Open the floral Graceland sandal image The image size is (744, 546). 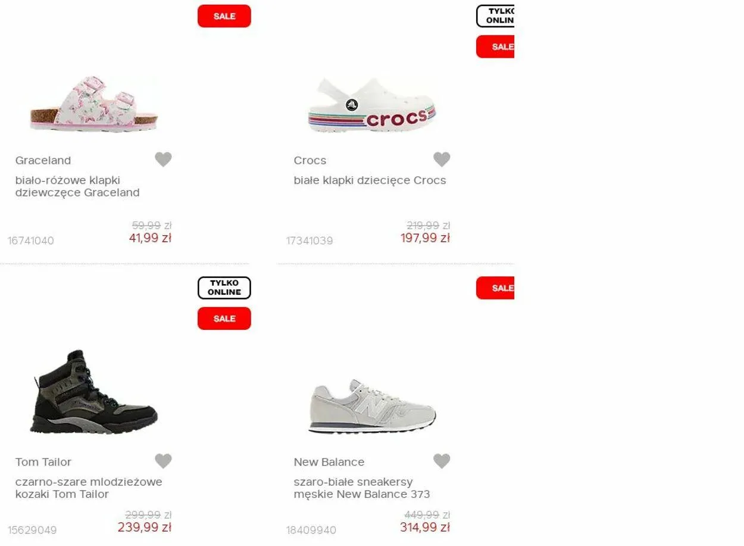[x=94, y=104]
